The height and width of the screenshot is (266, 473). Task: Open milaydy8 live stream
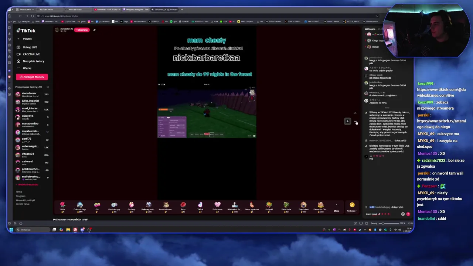tap(32, 117)
